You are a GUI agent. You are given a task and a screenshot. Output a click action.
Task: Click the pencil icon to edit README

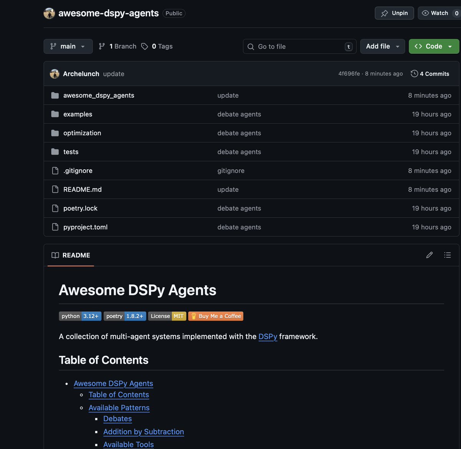[429, 255]
